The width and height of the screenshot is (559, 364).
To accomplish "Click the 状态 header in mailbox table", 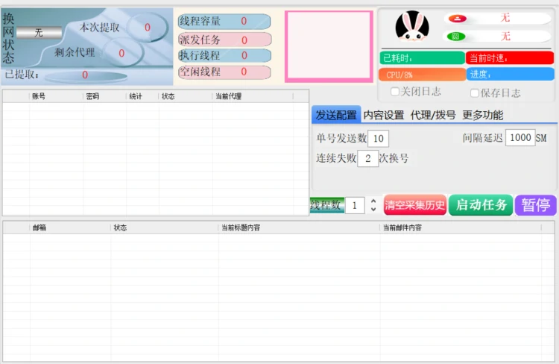I will pyautogui.click(x=165, y=228).
